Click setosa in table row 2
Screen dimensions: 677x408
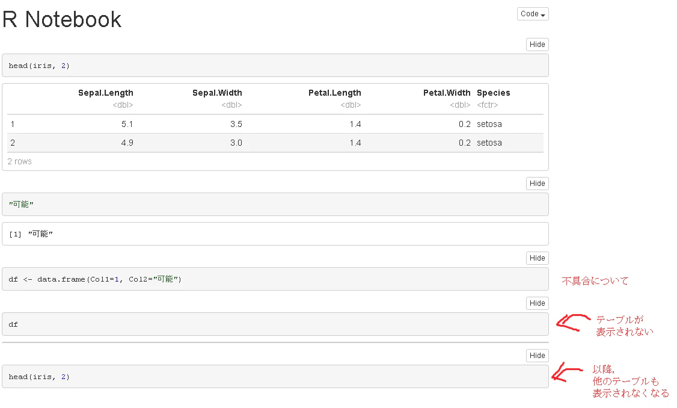tap(489, 143)
